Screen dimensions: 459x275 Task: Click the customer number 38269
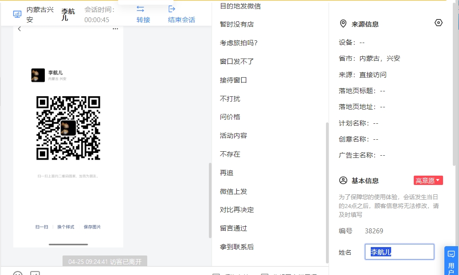coord(374,231)
